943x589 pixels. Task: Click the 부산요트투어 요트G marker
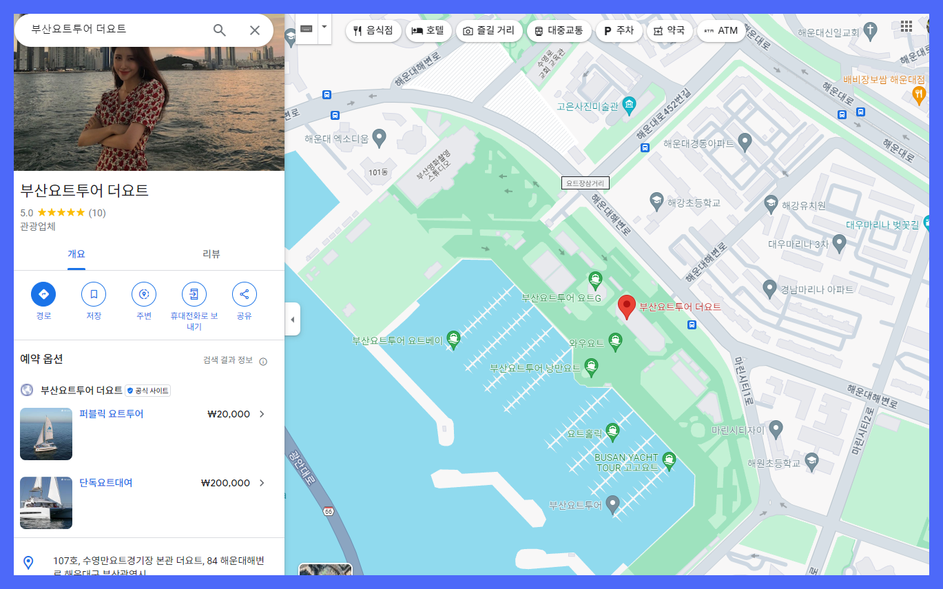[x=595, y=280]
